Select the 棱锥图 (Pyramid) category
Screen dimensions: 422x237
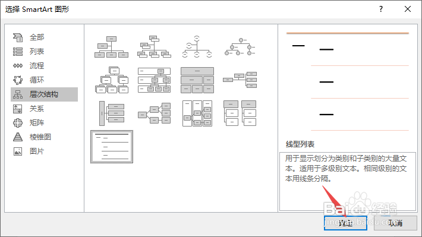click(44, 137)
